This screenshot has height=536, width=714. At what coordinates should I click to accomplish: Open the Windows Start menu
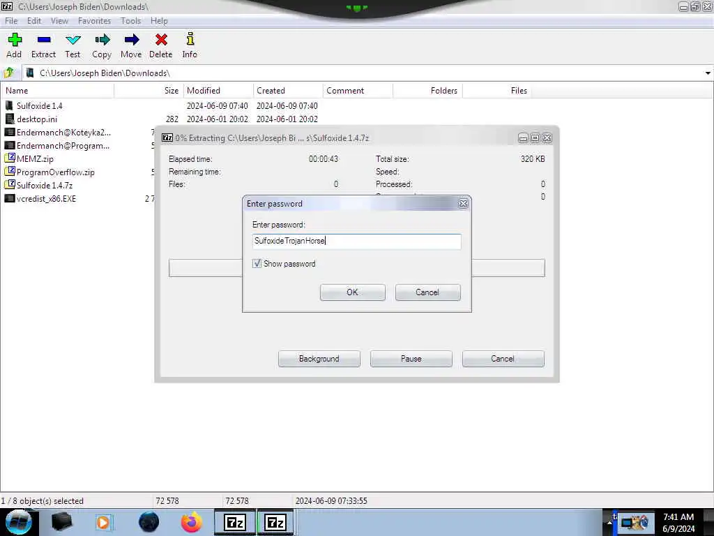click(19, 522)
